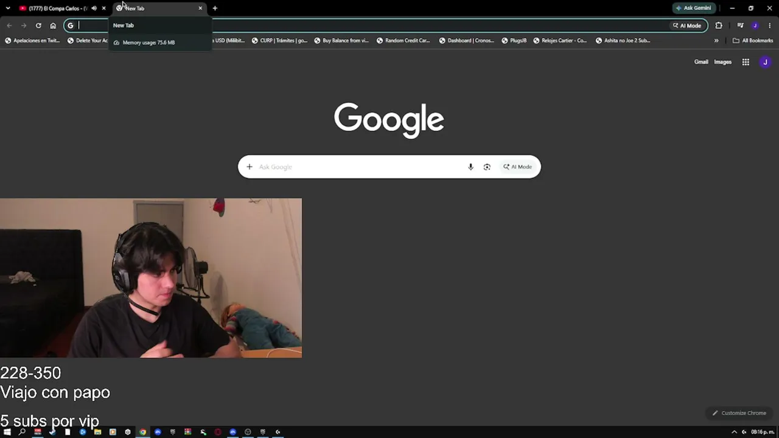Open the CURP | Trámites bookmark
The height and width of the screenshot is (438, 779).
[280, 41]
